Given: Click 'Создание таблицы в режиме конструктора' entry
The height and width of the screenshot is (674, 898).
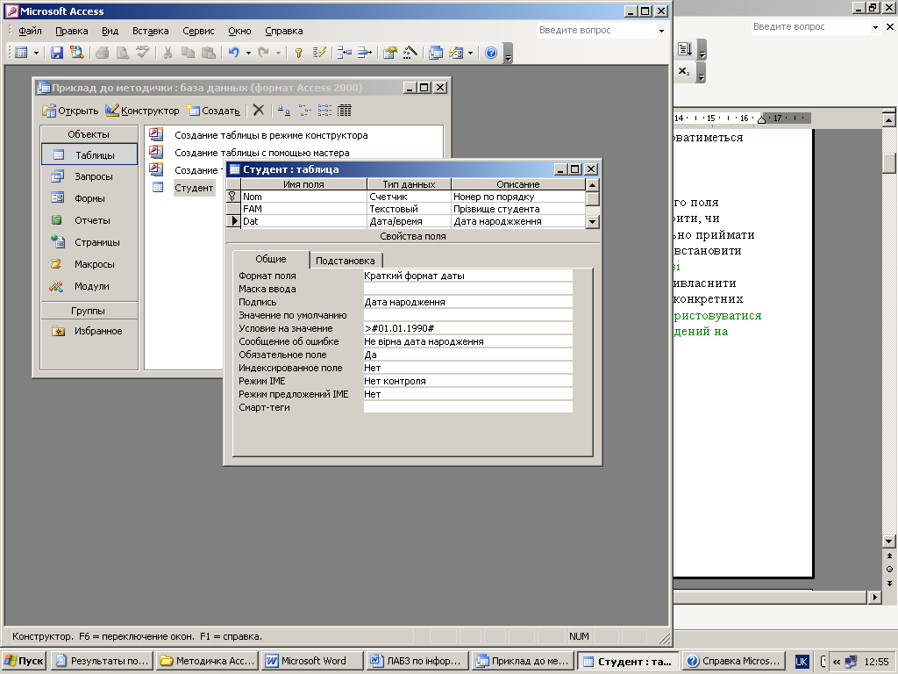Looking at the screenshot, I should tap(271, 135).
